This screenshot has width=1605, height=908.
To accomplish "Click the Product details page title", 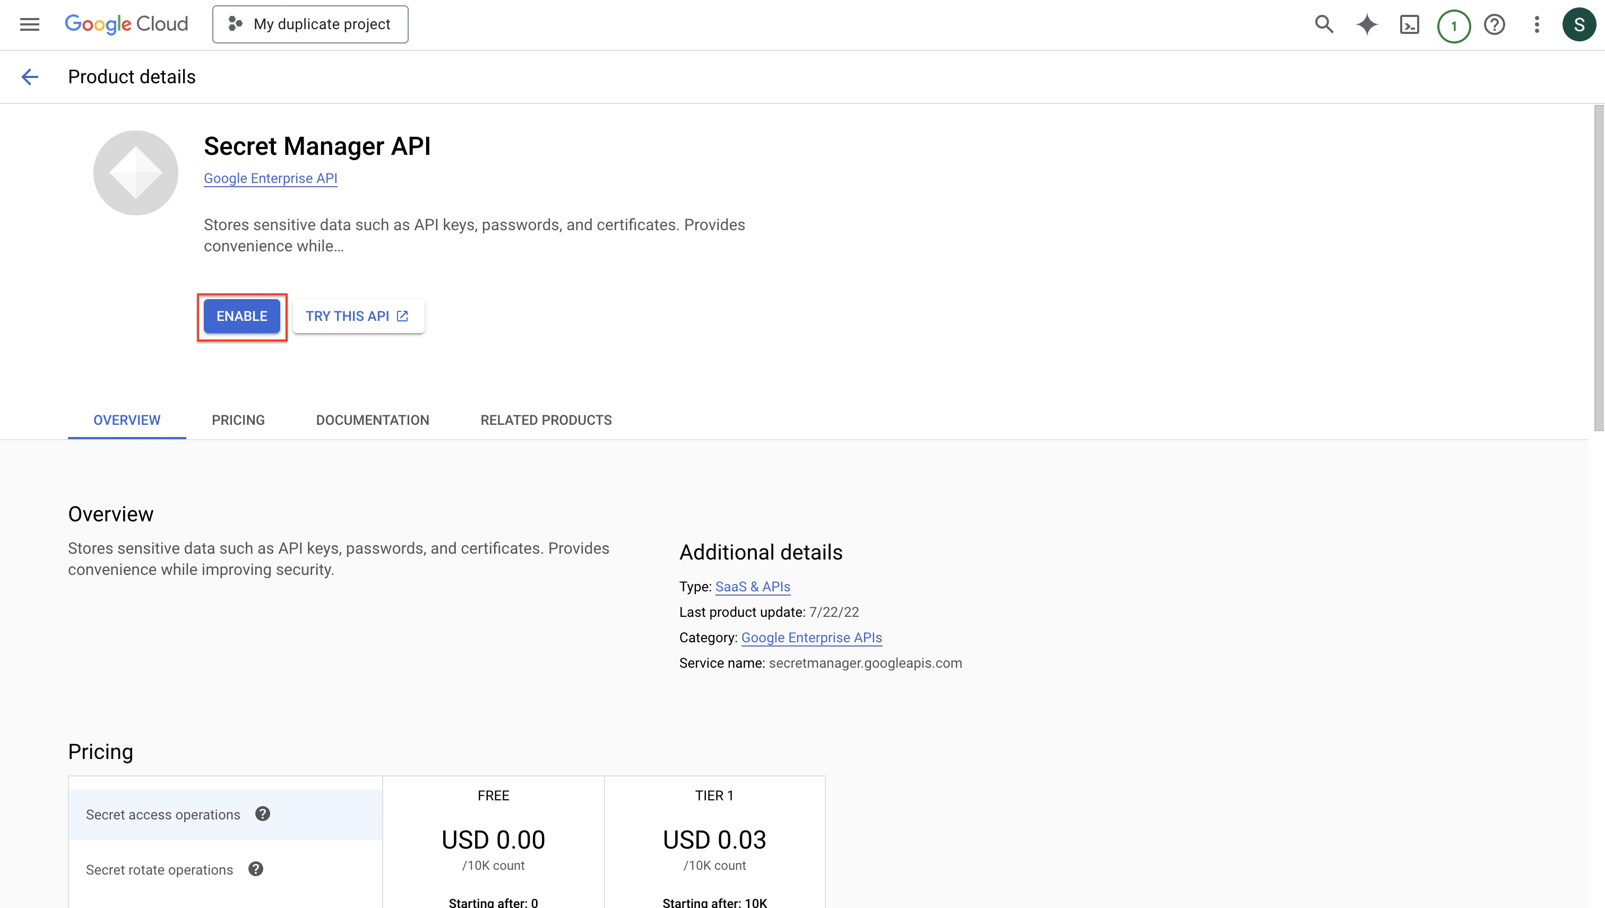I will pyautogui.click(x=132, y=77).
